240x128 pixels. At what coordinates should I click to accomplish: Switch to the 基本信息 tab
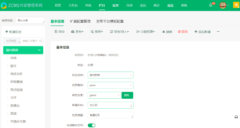point(57,21)
